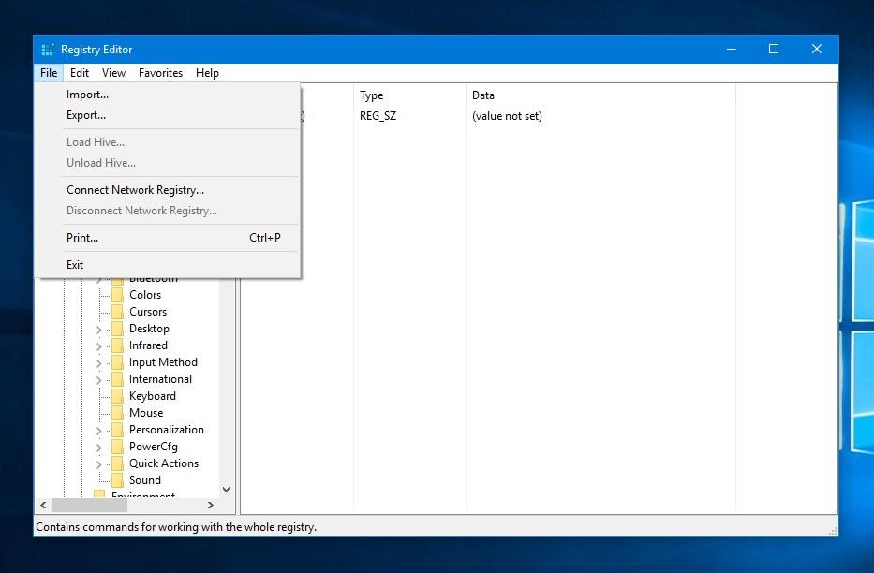
Task: Expand the Infrared key
Action: click(98, 346)
